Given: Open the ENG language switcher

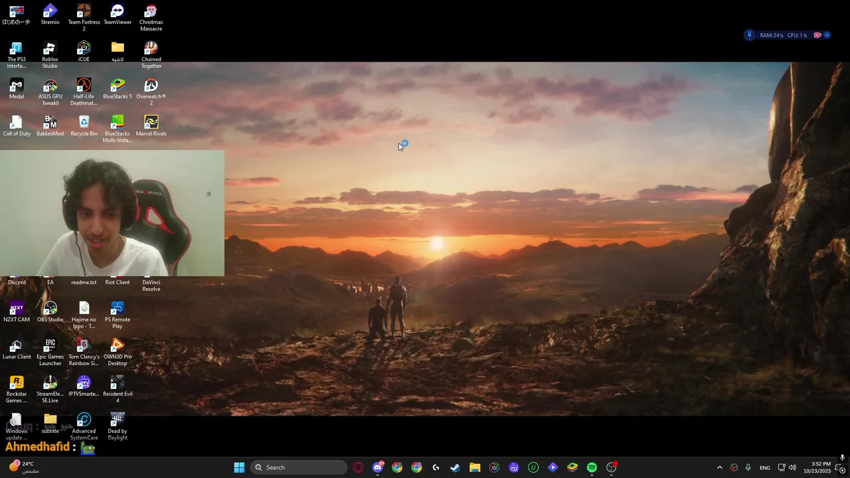Looking at the screenshot, I should (765, 467).
